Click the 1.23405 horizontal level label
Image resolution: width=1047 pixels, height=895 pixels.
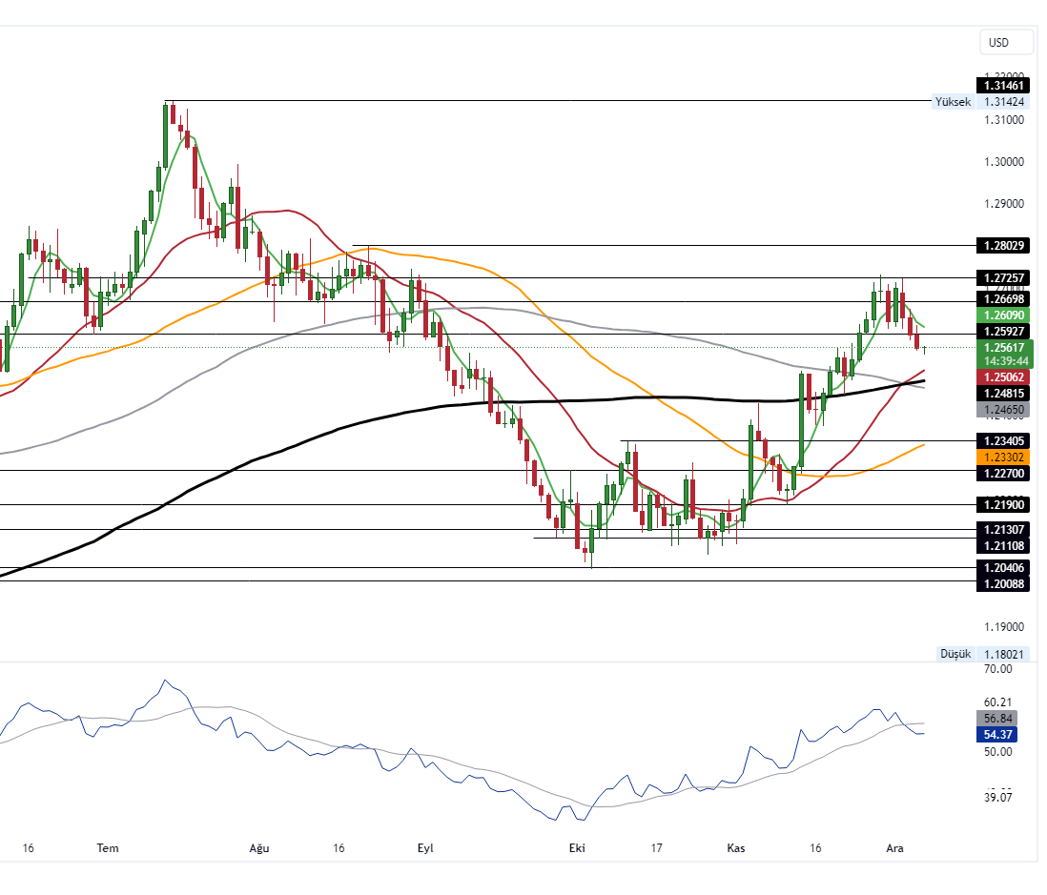tap(1005, 440)
